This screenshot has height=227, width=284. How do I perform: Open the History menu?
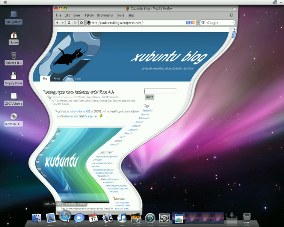coord(89,15)
